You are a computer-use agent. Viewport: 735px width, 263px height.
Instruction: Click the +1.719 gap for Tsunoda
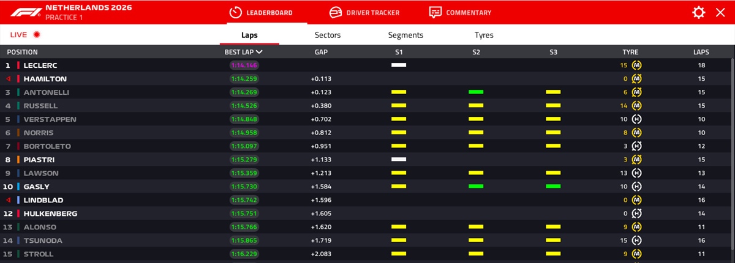(321, 240)
